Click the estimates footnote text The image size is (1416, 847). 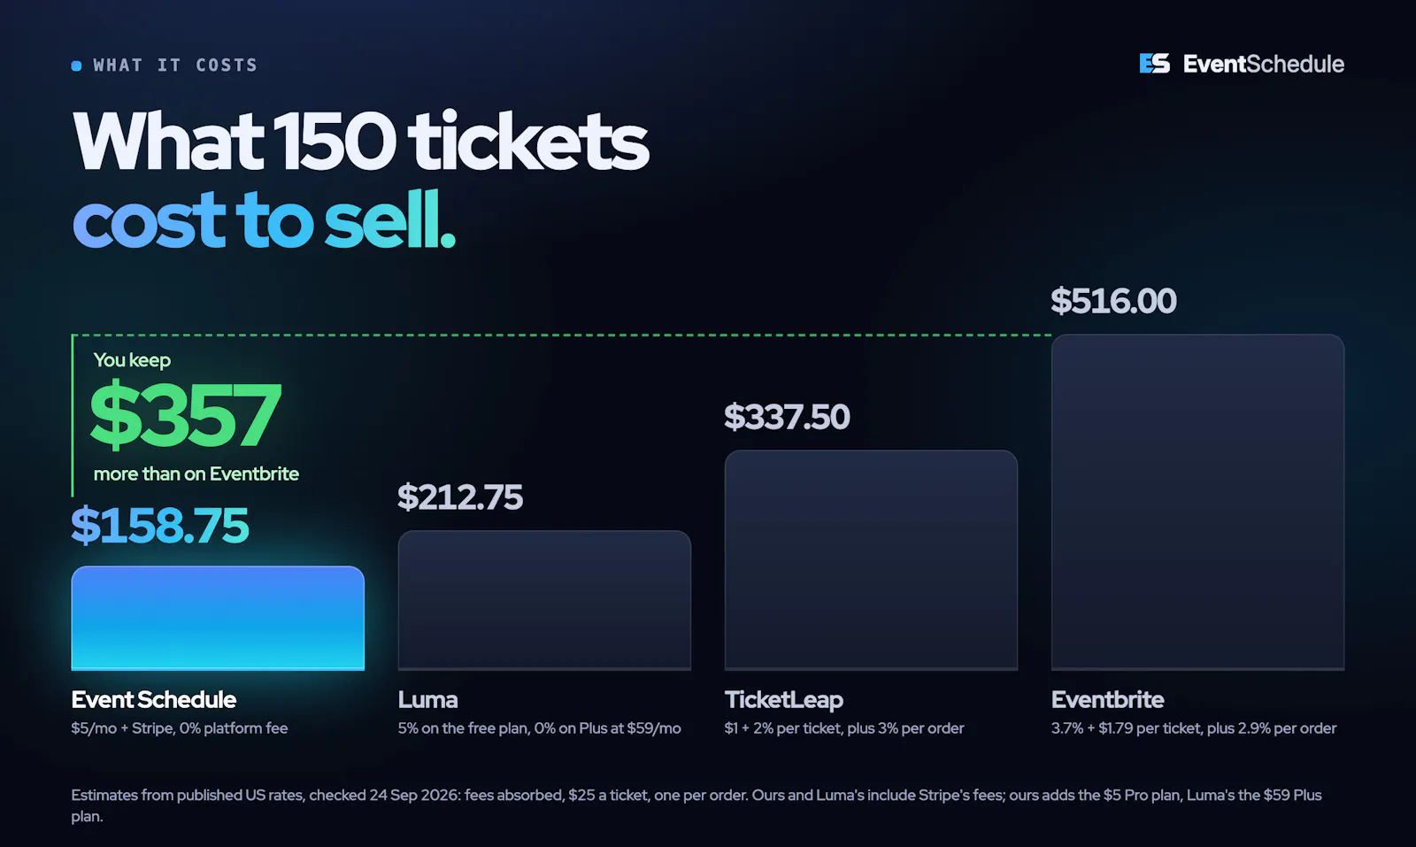point(696,805)
